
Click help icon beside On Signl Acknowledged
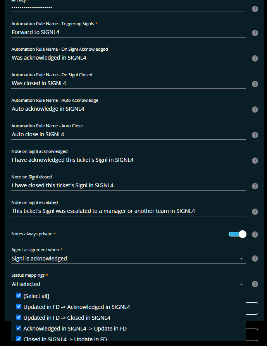point(255,58)
